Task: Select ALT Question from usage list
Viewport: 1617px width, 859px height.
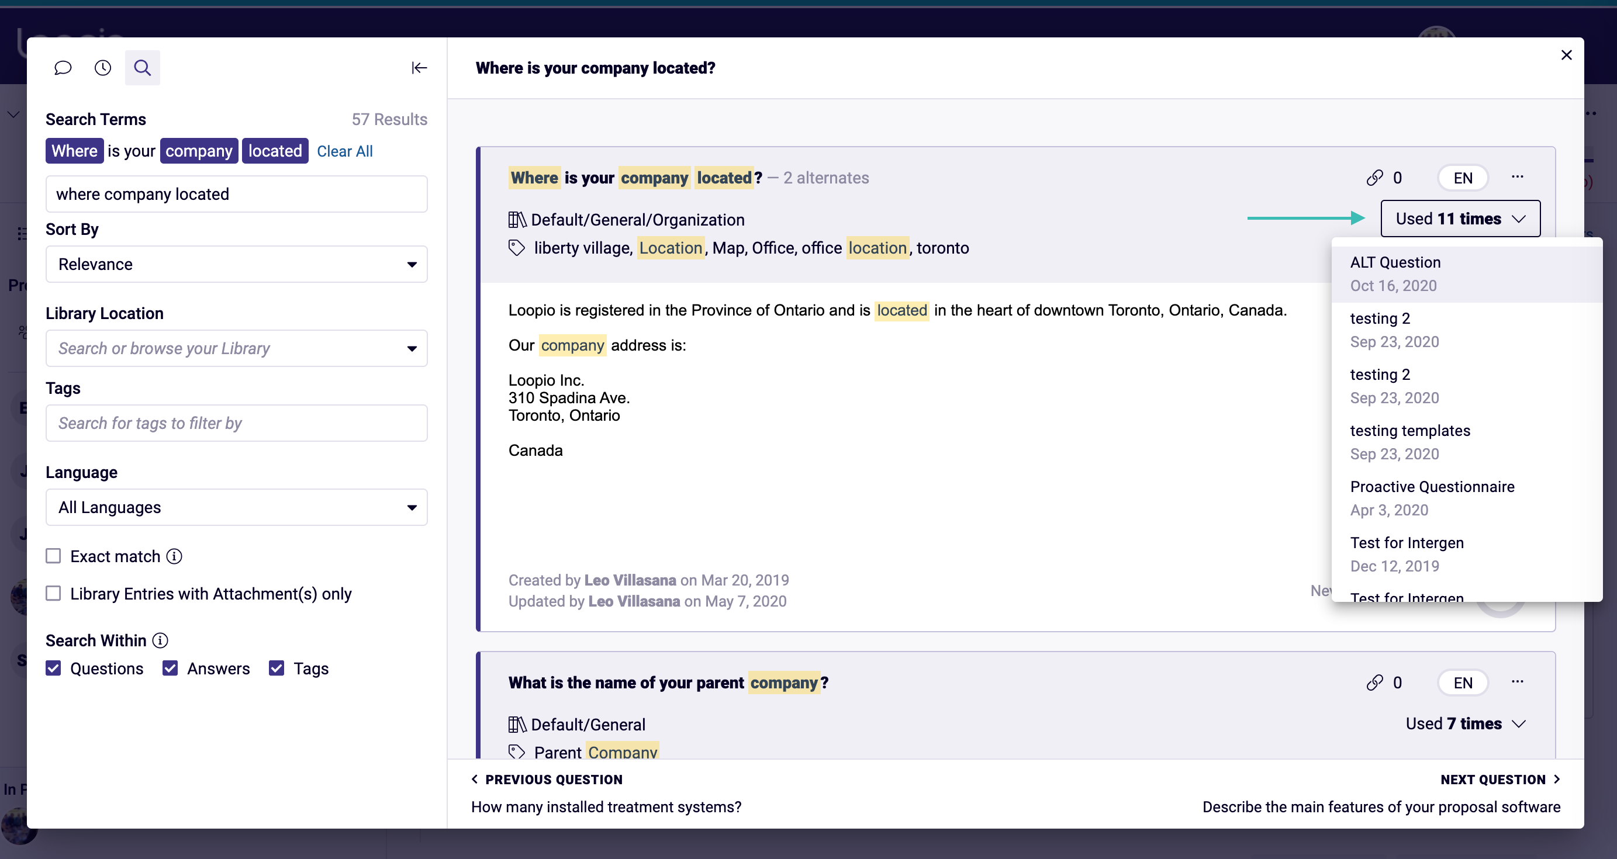Action: click(1466, 274)
